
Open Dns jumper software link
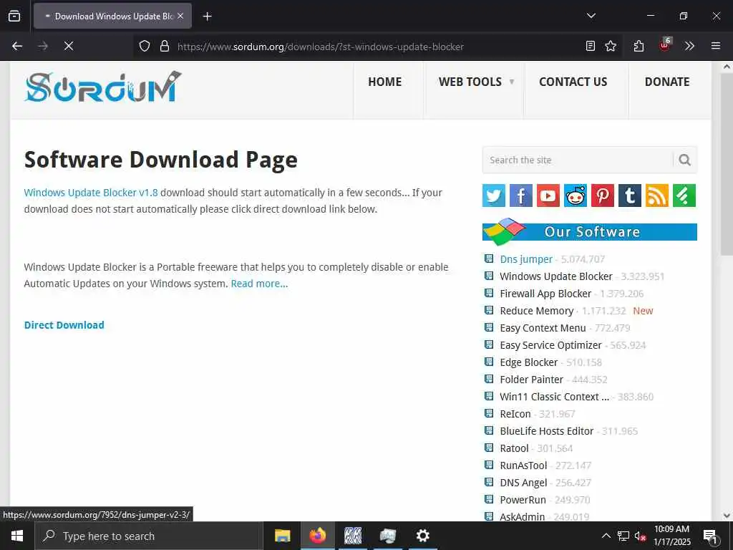526,259
